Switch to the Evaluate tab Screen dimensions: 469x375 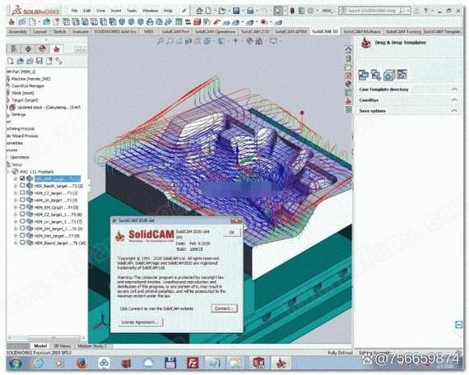click(81, 31)
